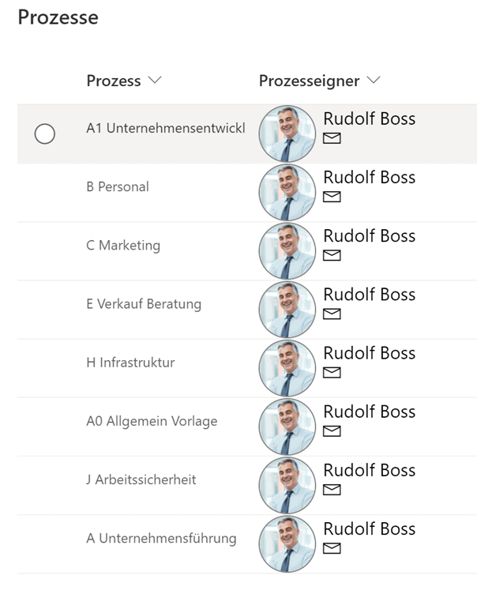The image size is (477, 594).
Task: Select the A1 Unternehmensentwicklung row radio circle
Action: 45,133
